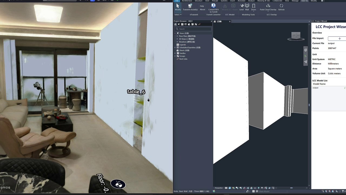This screenshot has height=195, width=346.
Task: Click the 3D view horizontal scrollbar thumb
Action: pyautogui.click(x=291, y=188)
